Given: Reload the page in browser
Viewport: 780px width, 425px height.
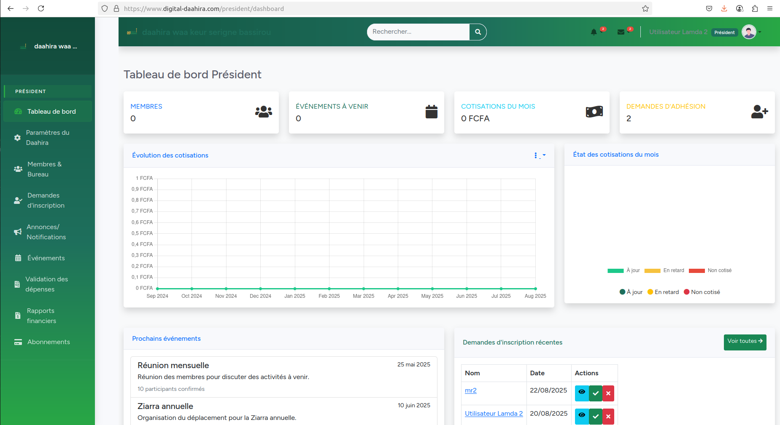Looking at the screenshot, I should 41,8.
